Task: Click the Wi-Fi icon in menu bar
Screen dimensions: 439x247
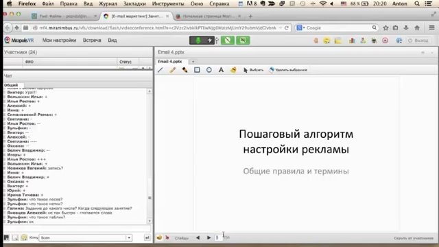Action: tap(323, 3)
